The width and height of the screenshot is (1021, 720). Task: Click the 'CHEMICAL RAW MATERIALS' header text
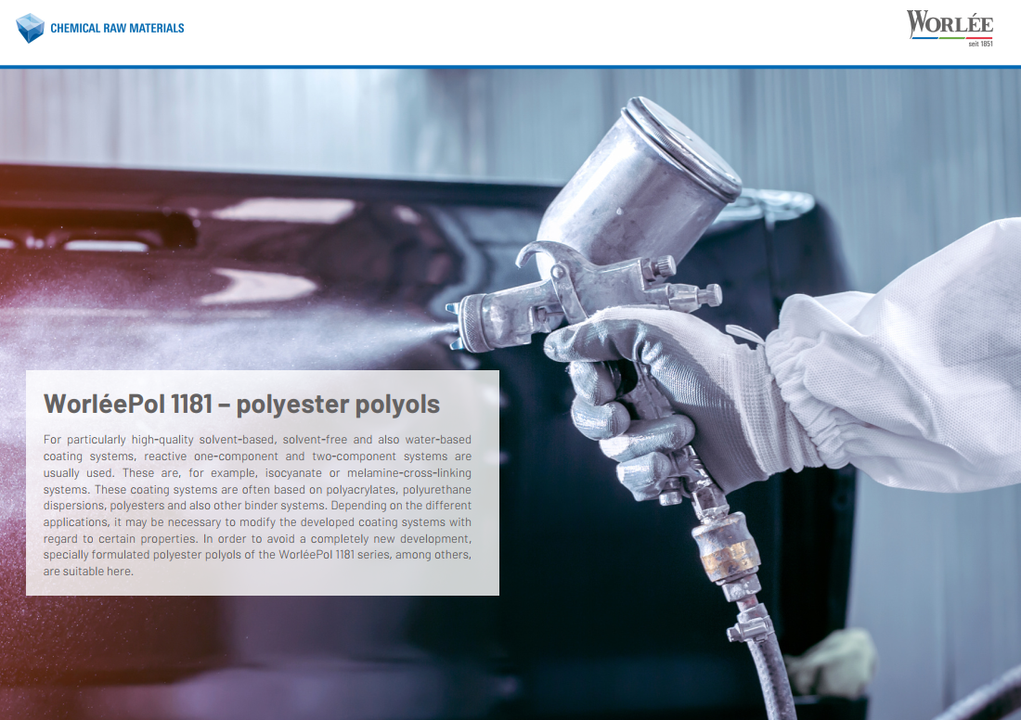[117, 28]
